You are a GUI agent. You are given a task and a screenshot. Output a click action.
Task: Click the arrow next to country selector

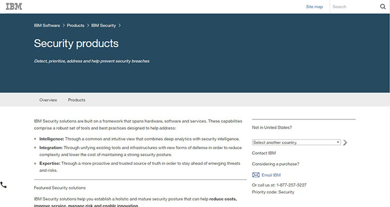[345, 143]
